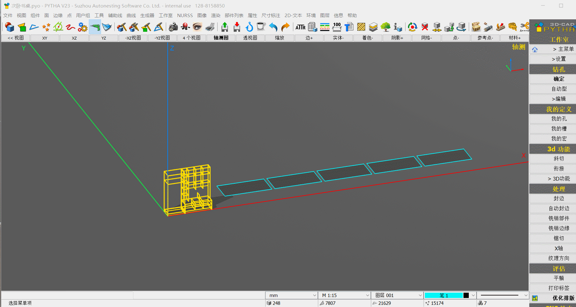The height and width of the screenshot is (307, 576).
Task: Click the home icon in the side panel
Action: (535, 50)
